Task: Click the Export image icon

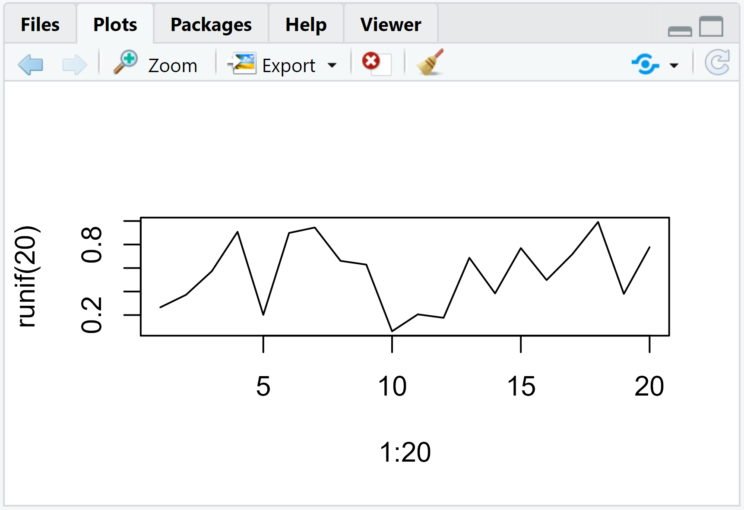Action: click(x=243, y=63)
